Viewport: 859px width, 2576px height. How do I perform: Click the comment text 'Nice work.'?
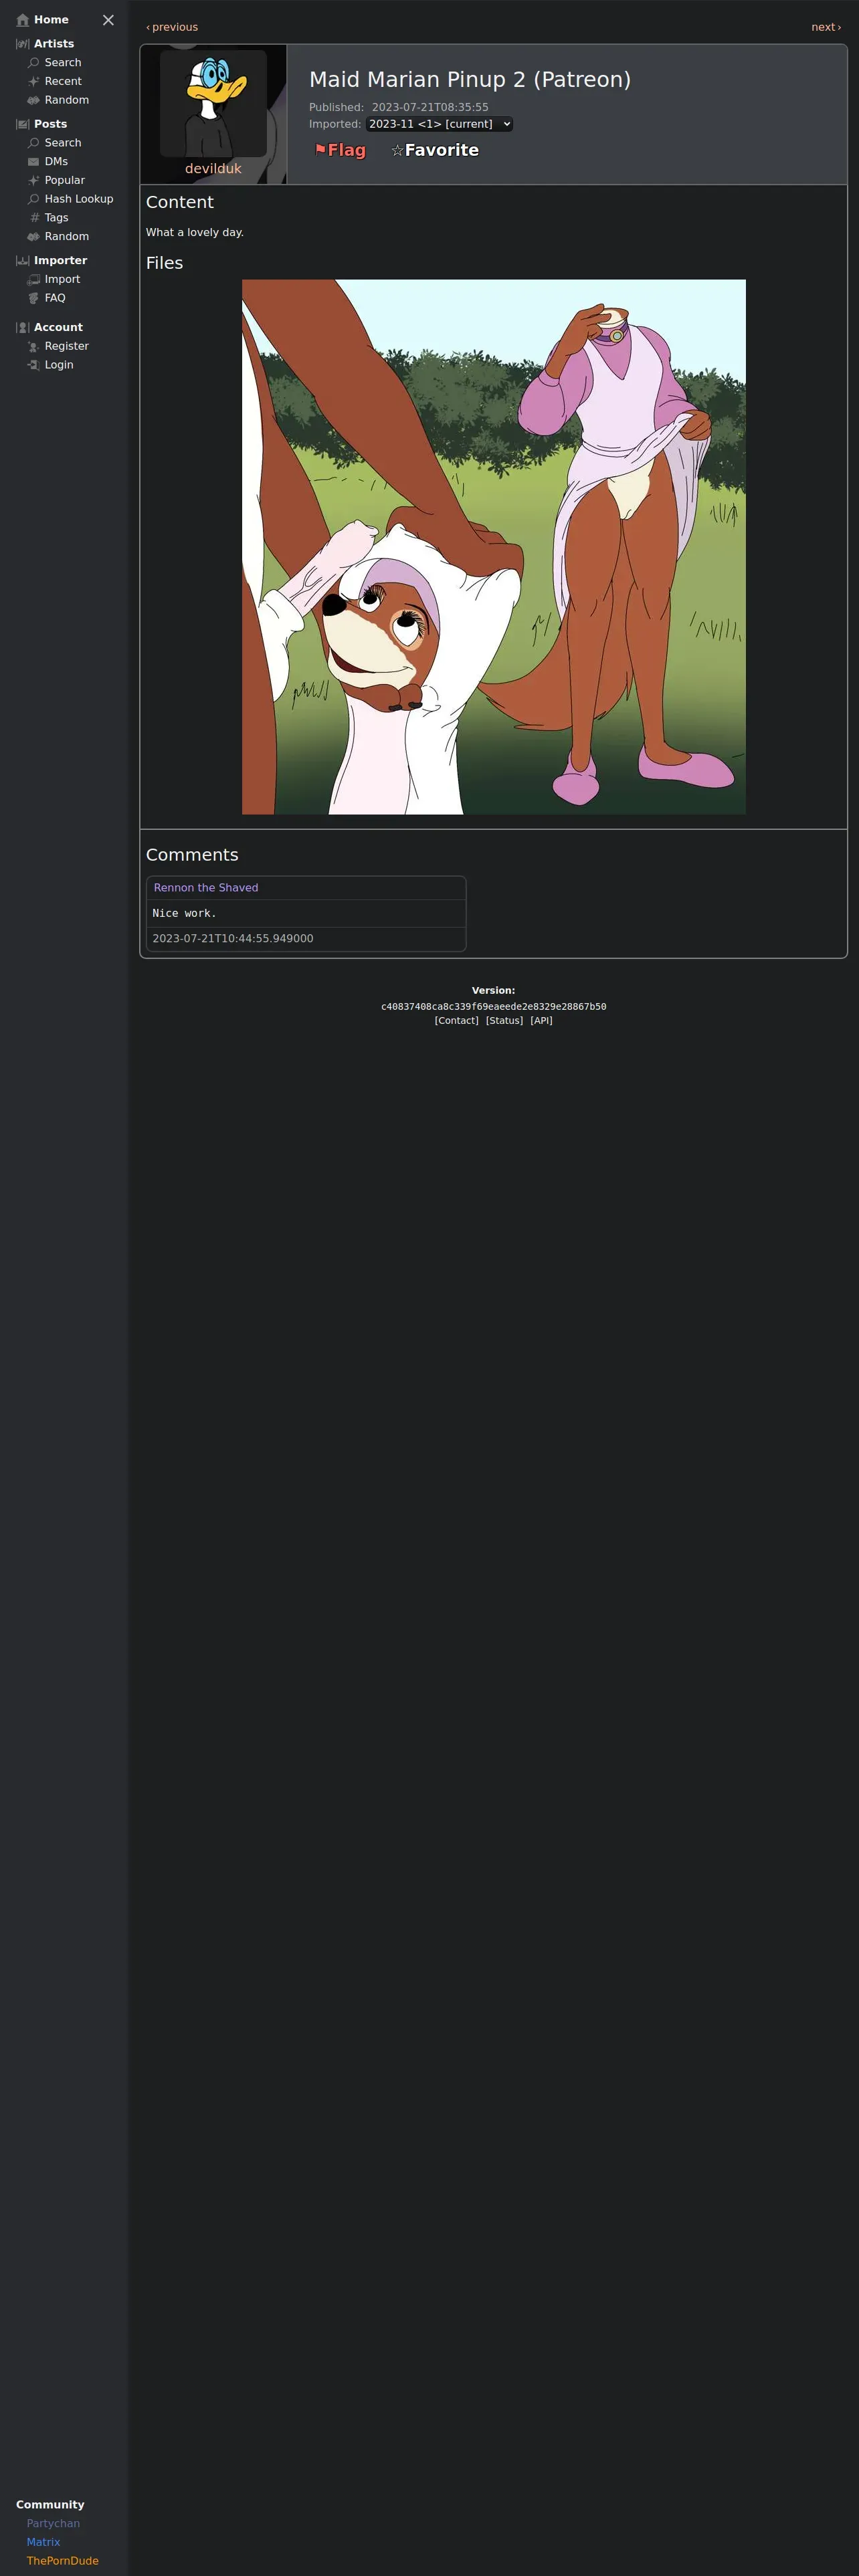184,913
